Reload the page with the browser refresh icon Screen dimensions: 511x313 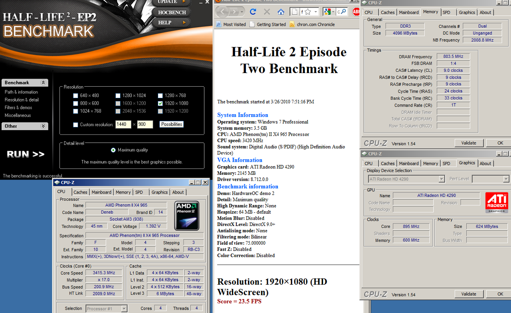(253, 12)
